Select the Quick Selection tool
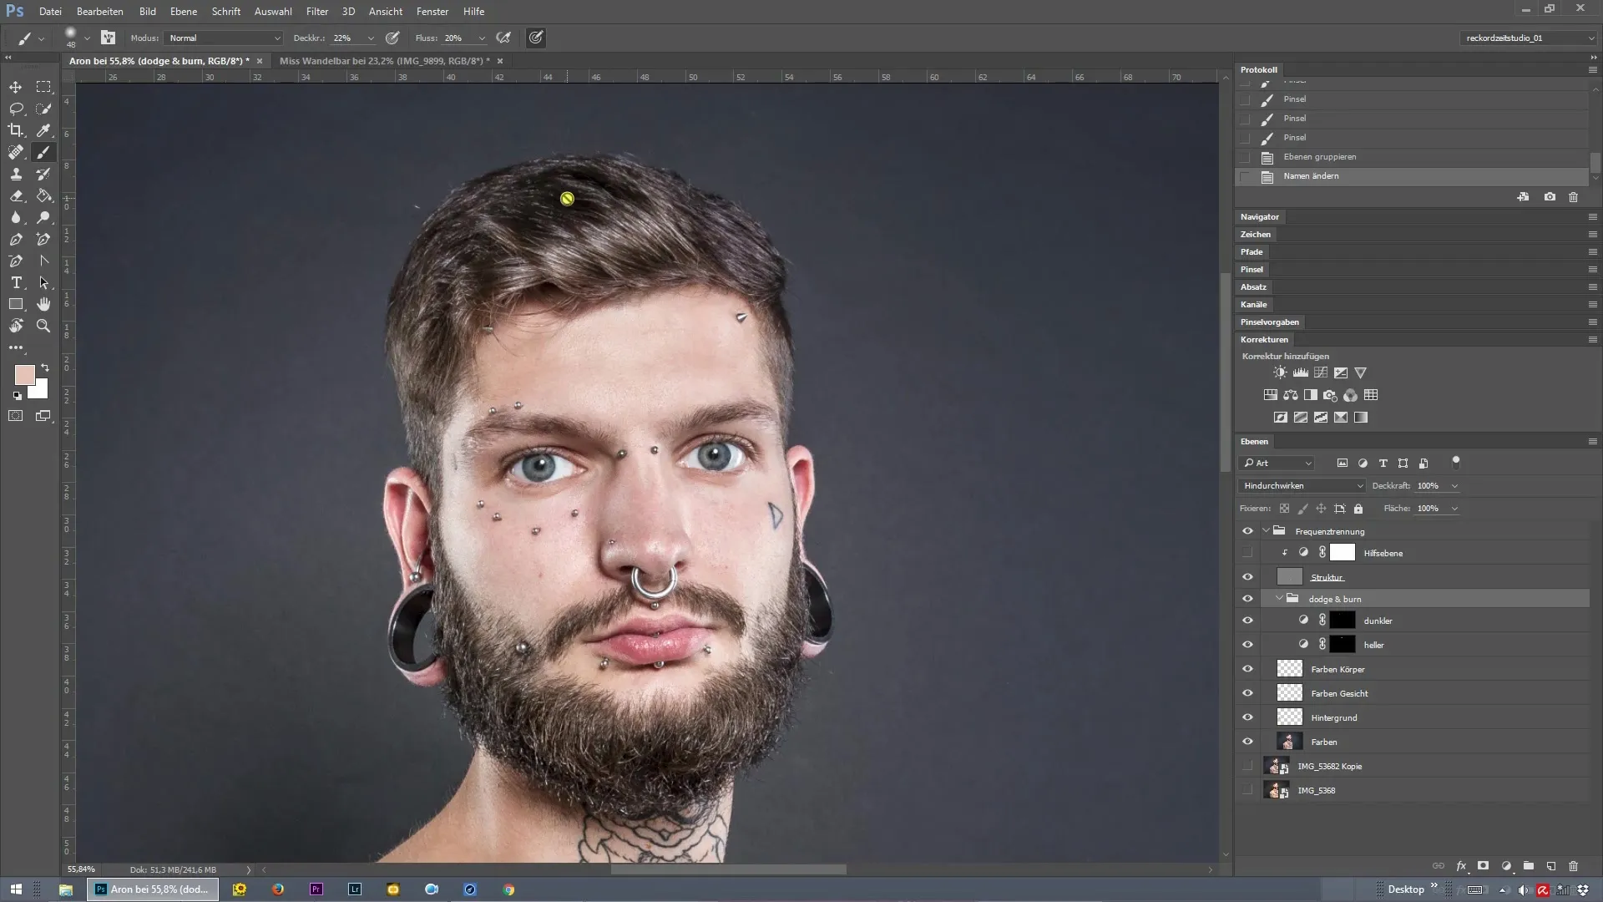This screenshot has height=902, width=1603. (x=43, y=109)
